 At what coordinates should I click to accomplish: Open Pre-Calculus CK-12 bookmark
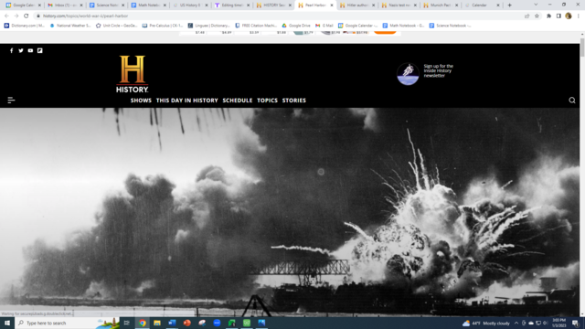pyautogui.click(x=163, y=26)
